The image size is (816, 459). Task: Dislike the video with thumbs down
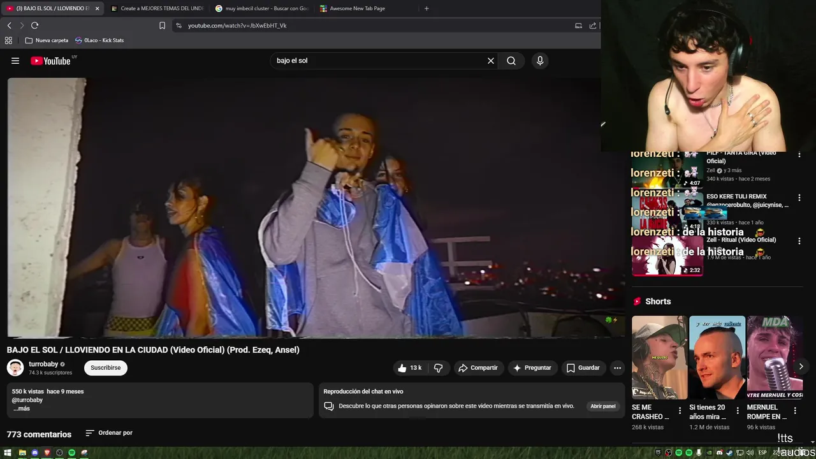(x=439, y=368)
